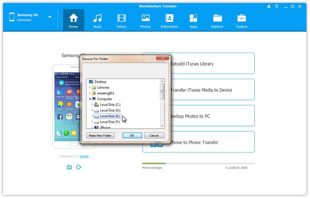Screen dimensions: 310x198
Task: Collapse the Computer tree node
Action: (x=90, y=99)
